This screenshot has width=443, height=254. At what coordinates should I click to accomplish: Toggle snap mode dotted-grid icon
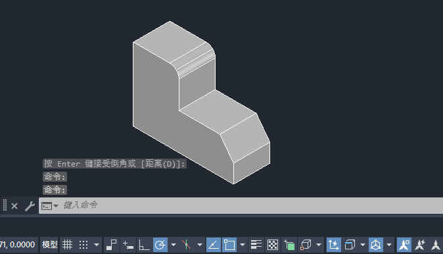pos(83,245)
